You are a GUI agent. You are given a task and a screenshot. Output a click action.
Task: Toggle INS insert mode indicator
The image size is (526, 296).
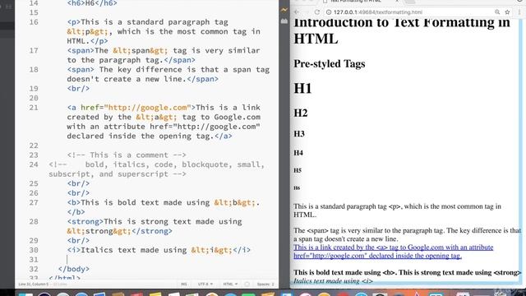184,284
